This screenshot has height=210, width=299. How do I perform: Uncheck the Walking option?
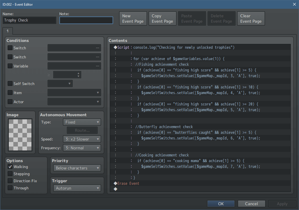10,167
